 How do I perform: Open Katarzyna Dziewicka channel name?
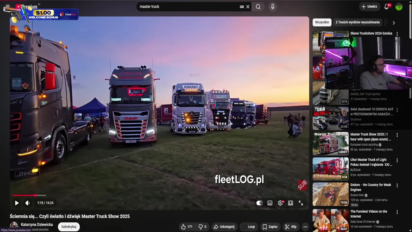click(37, 225)
